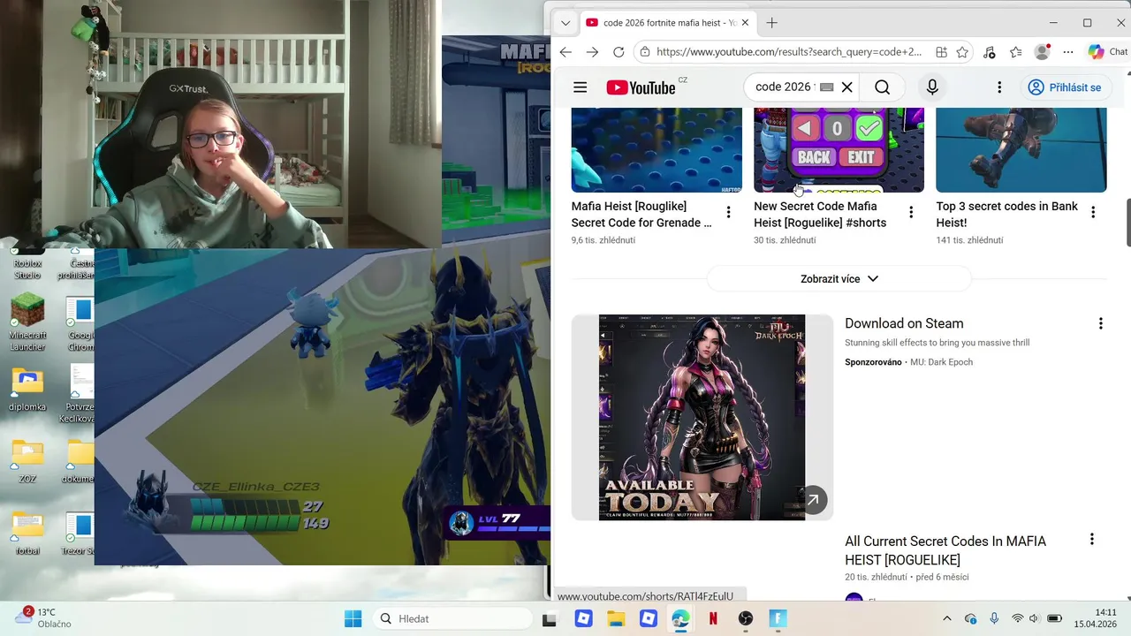Open options for 'Download on Steam' ad
The height and width of the screenshot is (636, 1131).
[x=1100, y=323]
